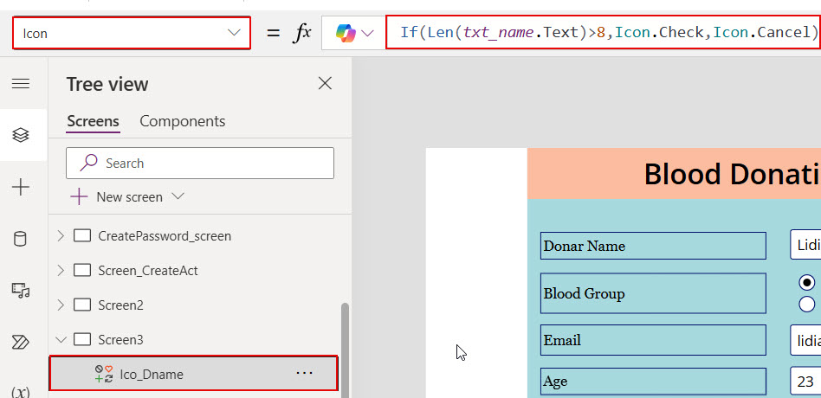
Task: Open the Icon property dropdown
Action: coord(132,33)
